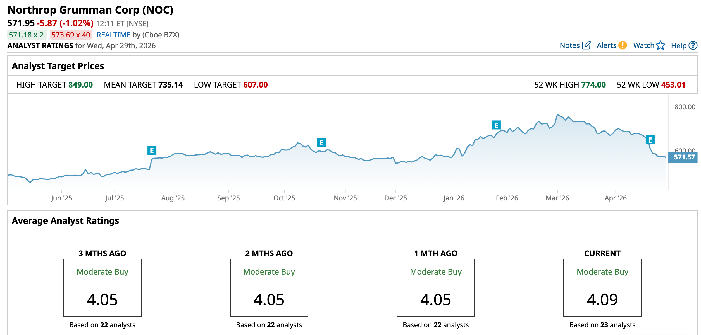The image size is (701, 335).
Task: Click the earnings E marker near Feb '26
Action: [x=496, y=125]
